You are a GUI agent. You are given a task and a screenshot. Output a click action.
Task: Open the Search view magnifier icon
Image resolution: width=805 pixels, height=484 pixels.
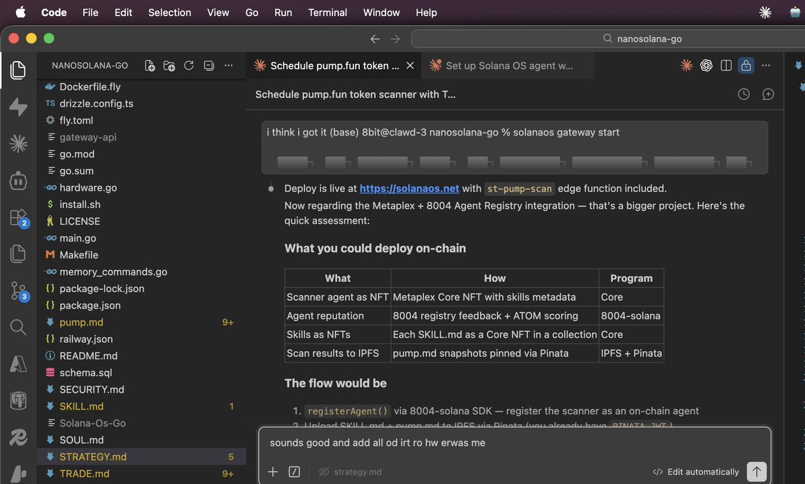click(18, 327)
